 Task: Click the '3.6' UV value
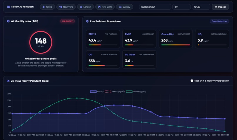click(127, 61)
